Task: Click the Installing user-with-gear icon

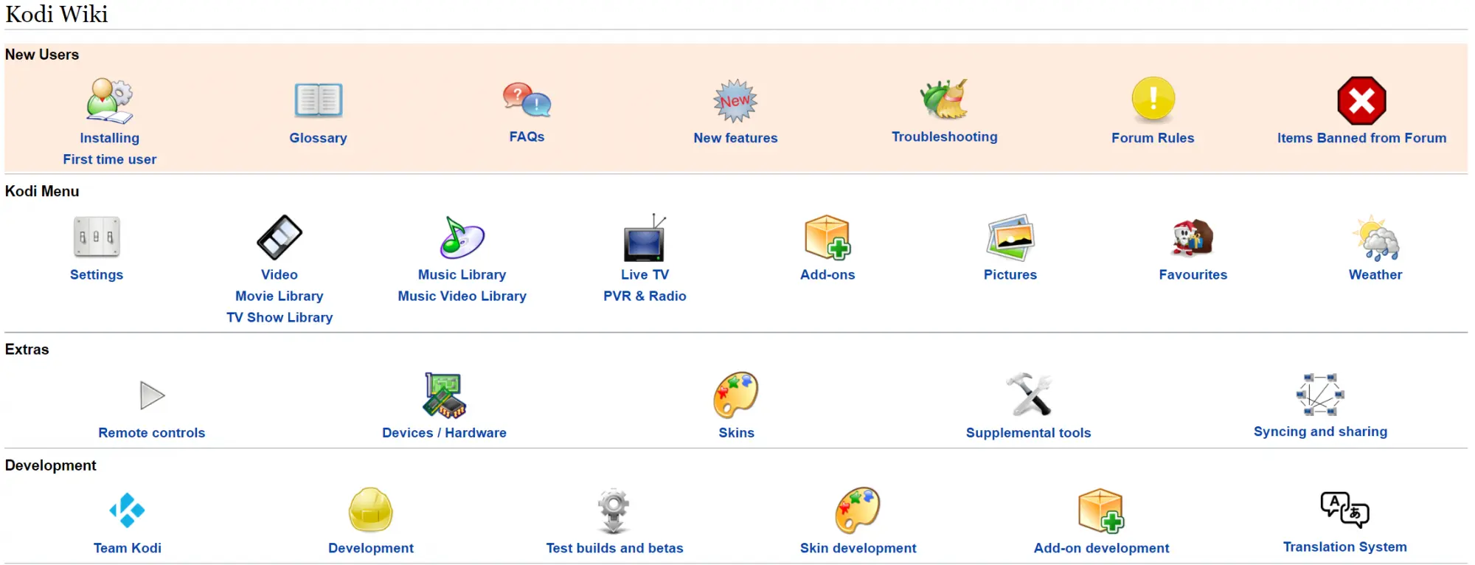Action: [x=110, y=100]
